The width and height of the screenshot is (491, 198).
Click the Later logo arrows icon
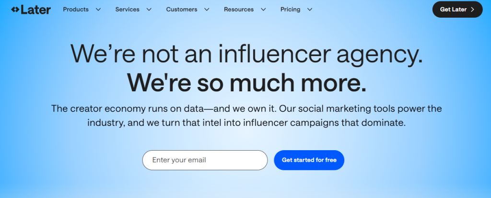tap(15, 10)
